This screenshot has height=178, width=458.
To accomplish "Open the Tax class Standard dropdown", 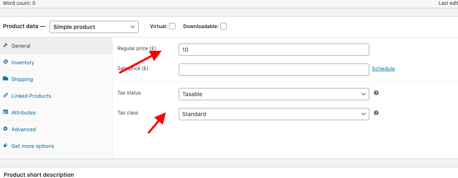I will click(x=274, y=114).
